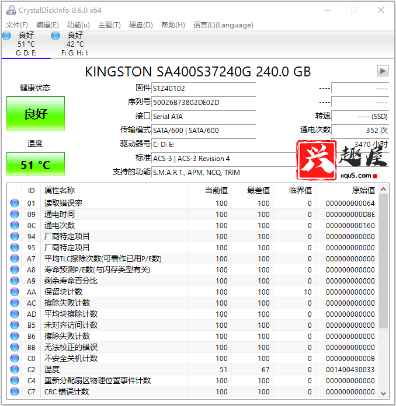The image size is (396, 406).
Task: Click worst value 67 of 温度 row
Action: point(266,370)
